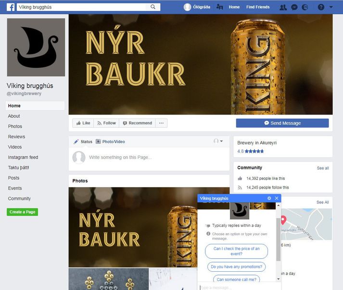The width and height of the screenshot is (343, 290).
Task: Click the Send Message button
Action: pyautogui.click(x=282, y=123)
